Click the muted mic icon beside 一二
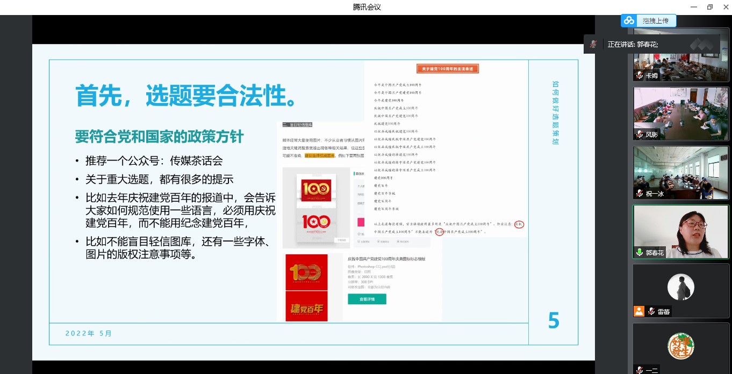This screenshot has width=732, height=374. [640, 370]
